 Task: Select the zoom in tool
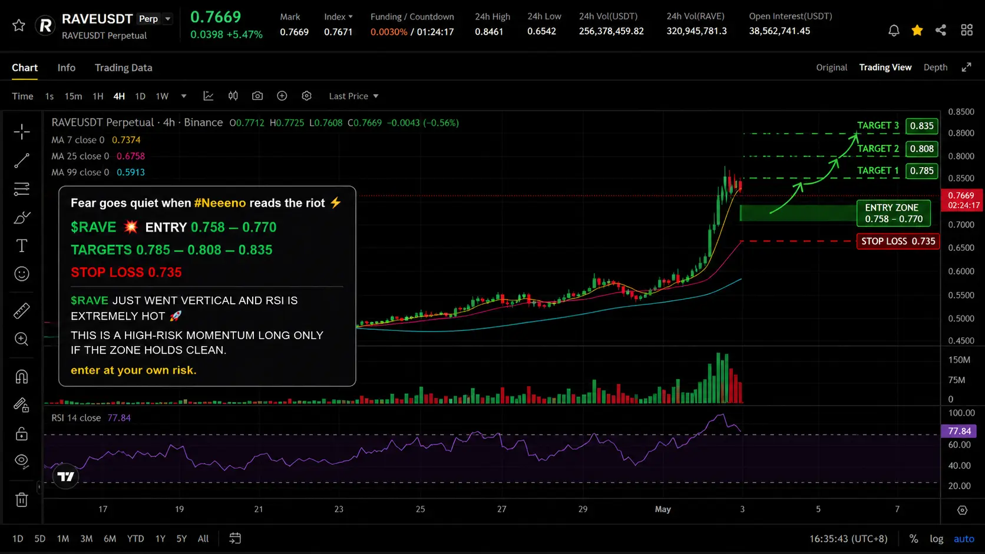[x=22, y=339]
